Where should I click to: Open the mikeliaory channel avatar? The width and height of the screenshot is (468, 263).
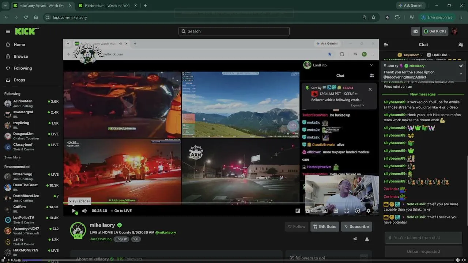coord(78,230)
